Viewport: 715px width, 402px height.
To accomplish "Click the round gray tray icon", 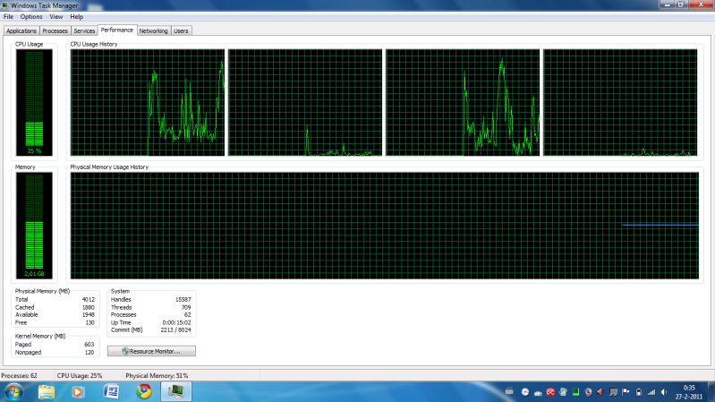I will [588, 392].
